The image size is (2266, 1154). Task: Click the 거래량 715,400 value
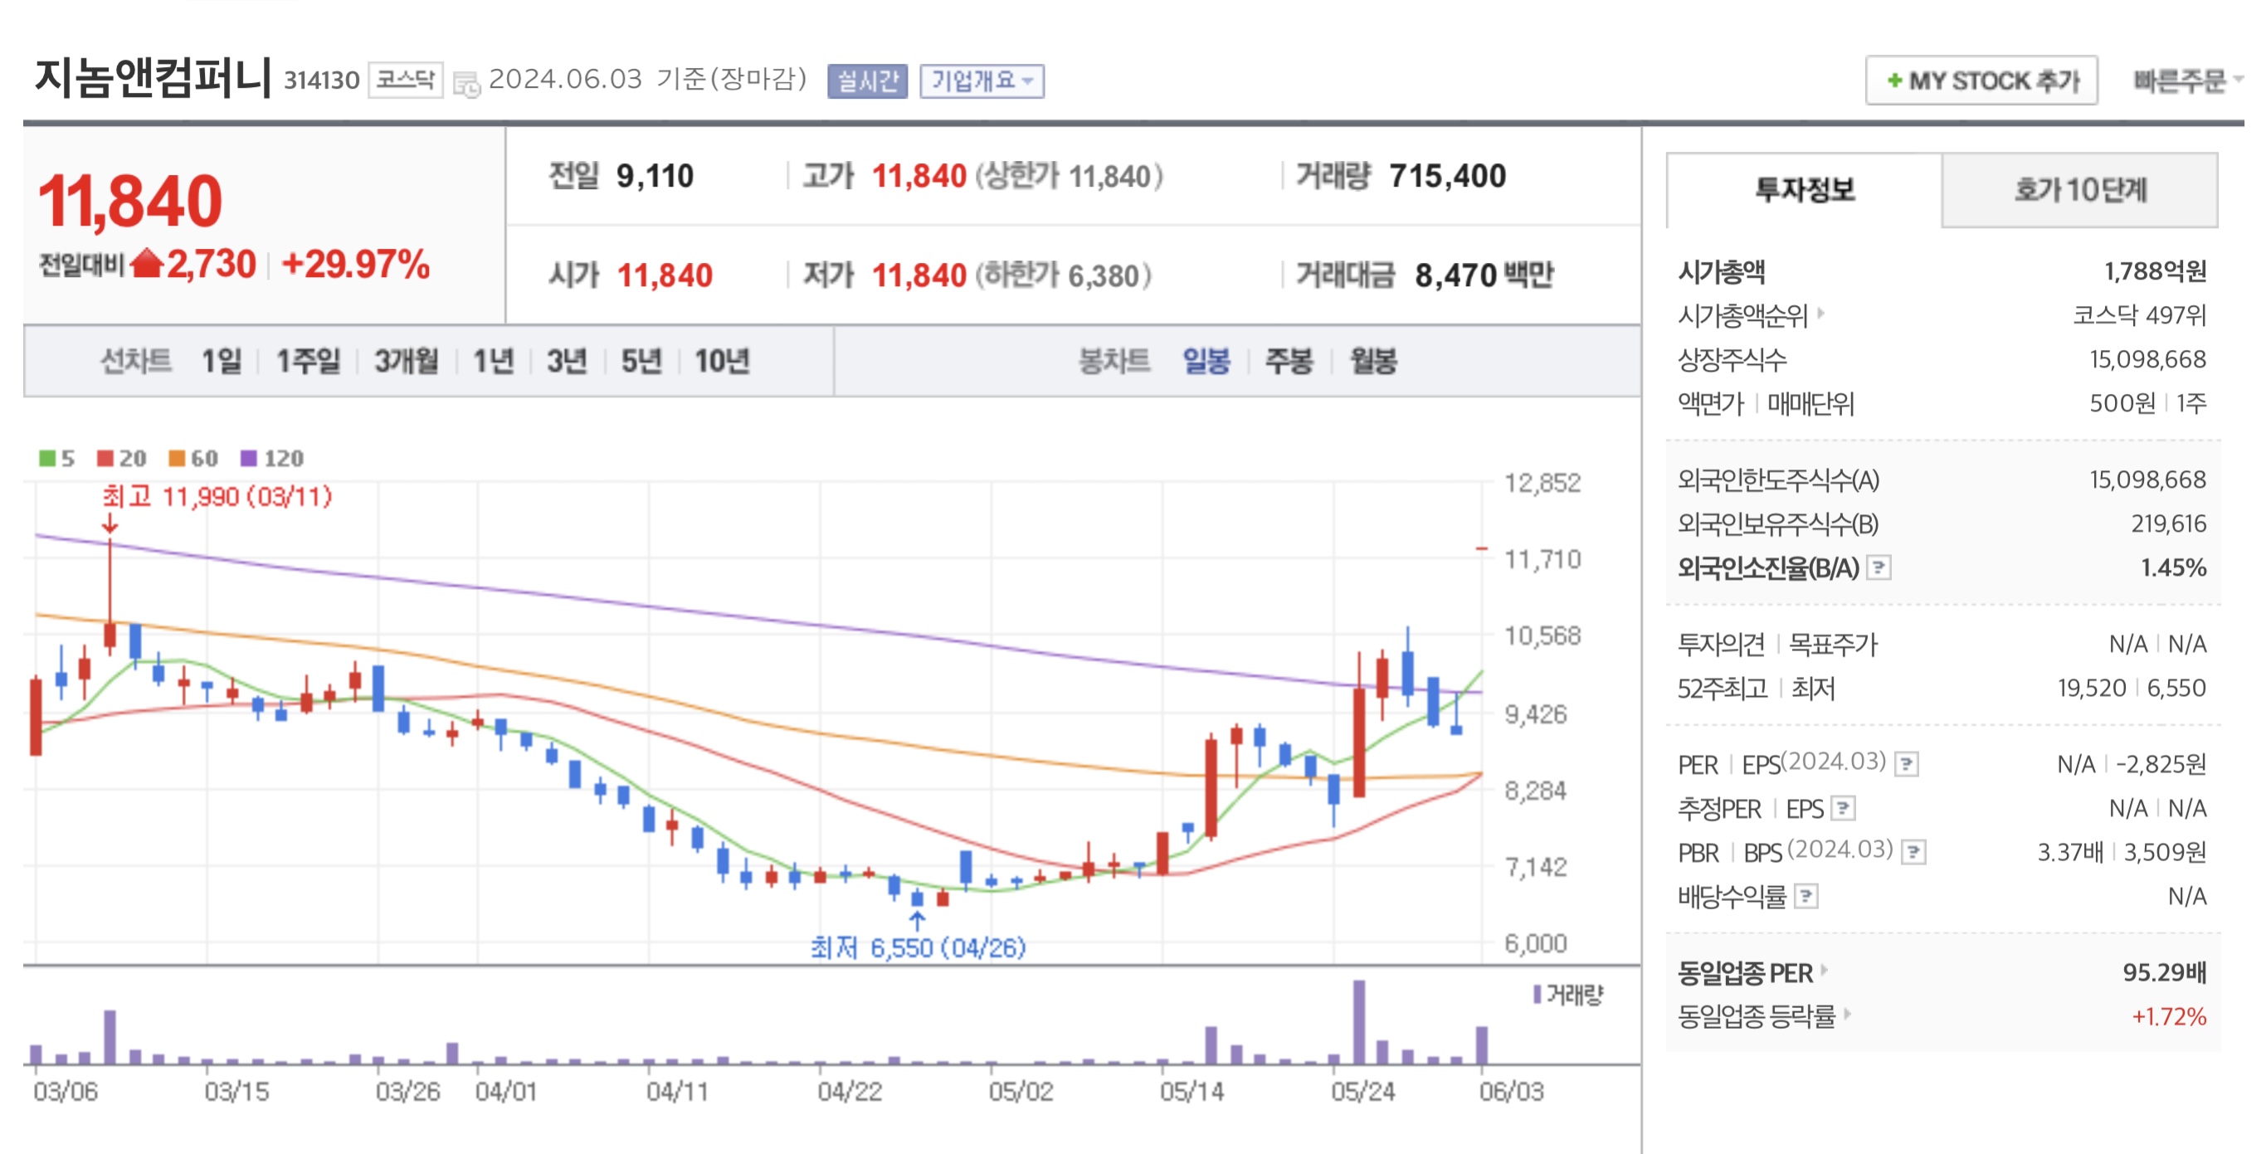coord(1447,176)
